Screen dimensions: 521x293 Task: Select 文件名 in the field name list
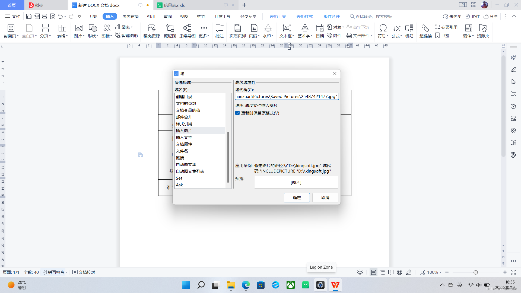click(x=182, y=151)
